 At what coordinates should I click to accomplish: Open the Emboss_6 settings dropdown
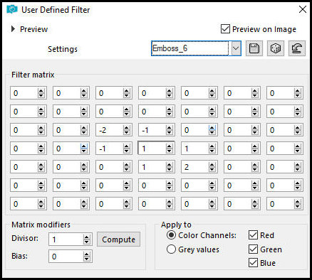[x=236, y=48]
